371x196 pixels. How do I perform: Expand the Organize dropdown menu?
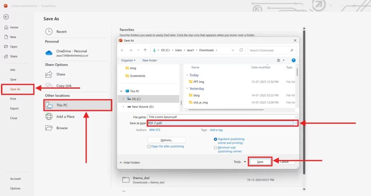tap(129, 60)
